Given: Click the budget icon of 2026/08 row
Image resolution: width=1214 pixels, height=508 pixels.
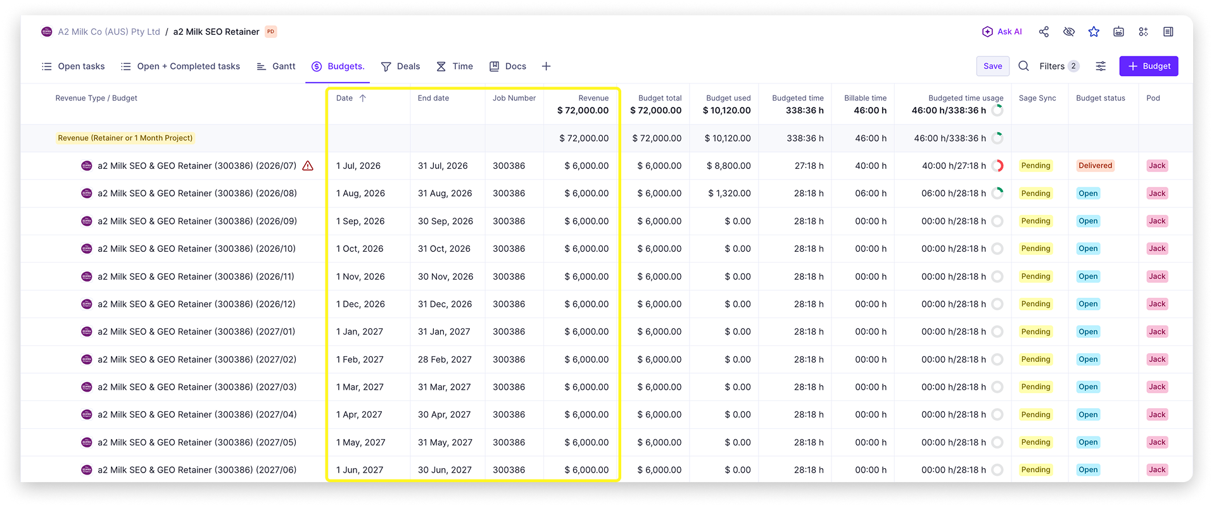Looking at the screenshot, I should [x=87, y=194].
